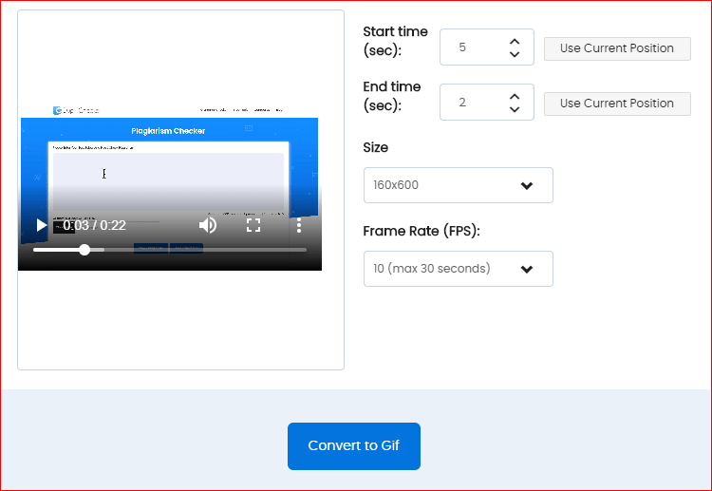712x491 pixels.
Task: Use Current Position for End time
Action: (x=617, y=104)
